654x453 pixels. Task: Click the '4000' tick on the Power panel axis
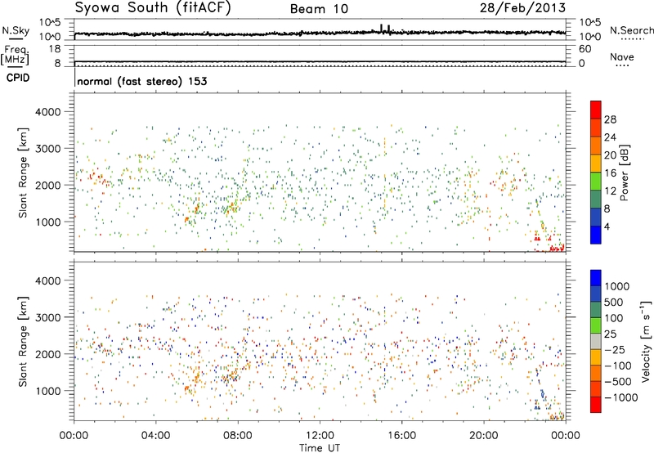coord(48,112)
